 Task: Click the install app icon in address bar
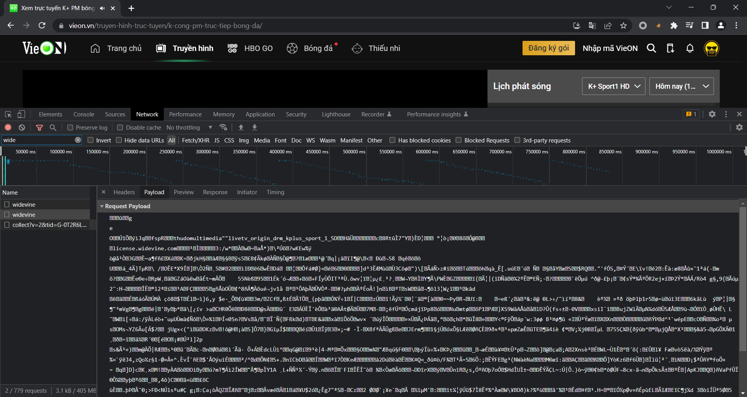point(577,25)
